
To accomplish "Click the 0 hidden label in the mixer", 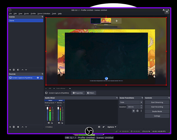I will tap(49, 127).
